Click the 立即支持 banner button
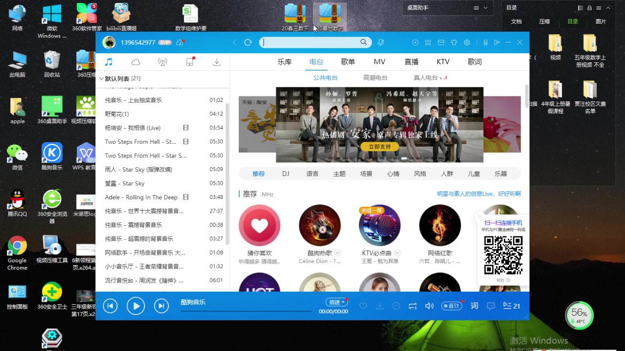 pos(379,146)
